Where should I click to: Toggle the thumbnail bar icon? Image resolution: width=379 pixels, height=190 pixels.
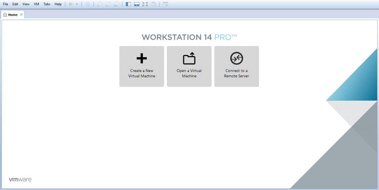[137, 4]
